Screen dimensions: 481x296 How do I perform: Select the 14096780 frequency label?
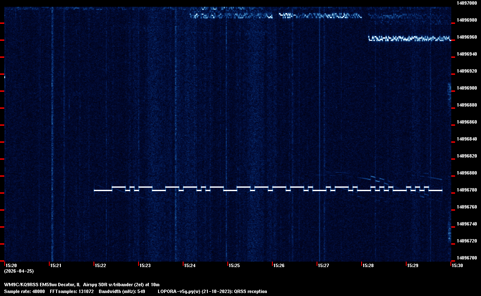click(466, 190)
